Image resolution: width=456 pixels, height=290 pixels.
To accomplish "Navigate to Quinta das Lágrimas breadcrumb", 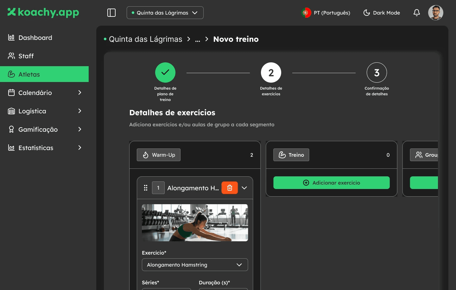I will pos(146,39).
